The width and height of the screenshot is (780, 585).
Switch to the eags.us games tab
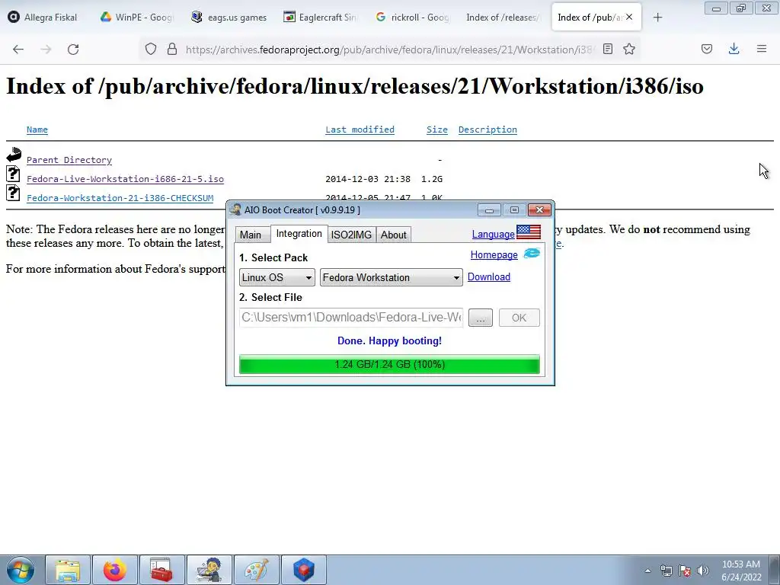(229, 18)
